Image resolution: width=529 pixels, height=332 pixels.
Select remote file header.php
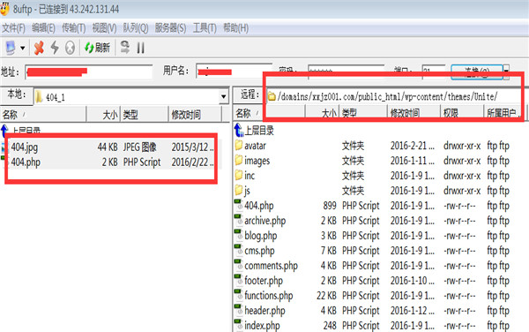coord(264,311)
